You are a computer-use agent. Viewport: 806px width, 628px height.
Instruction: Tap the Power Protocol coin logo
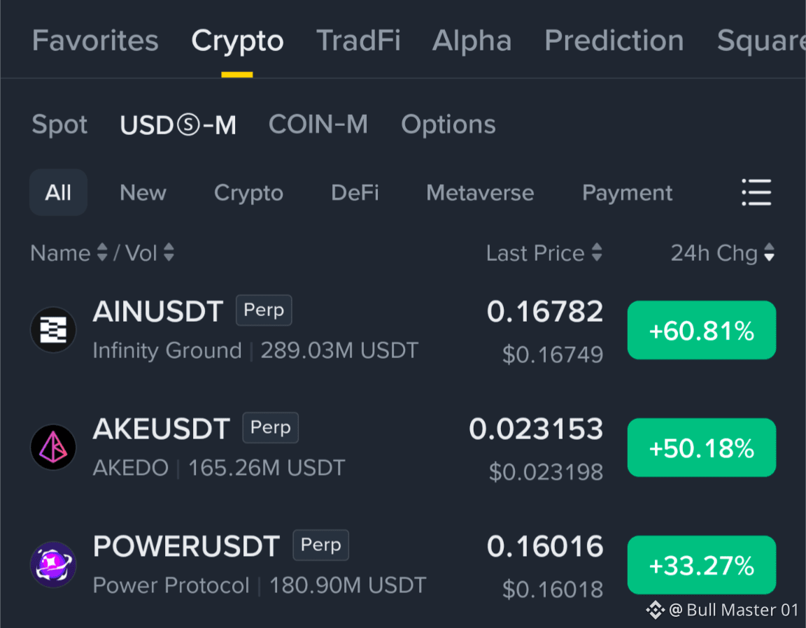click(x=53, y=564)
